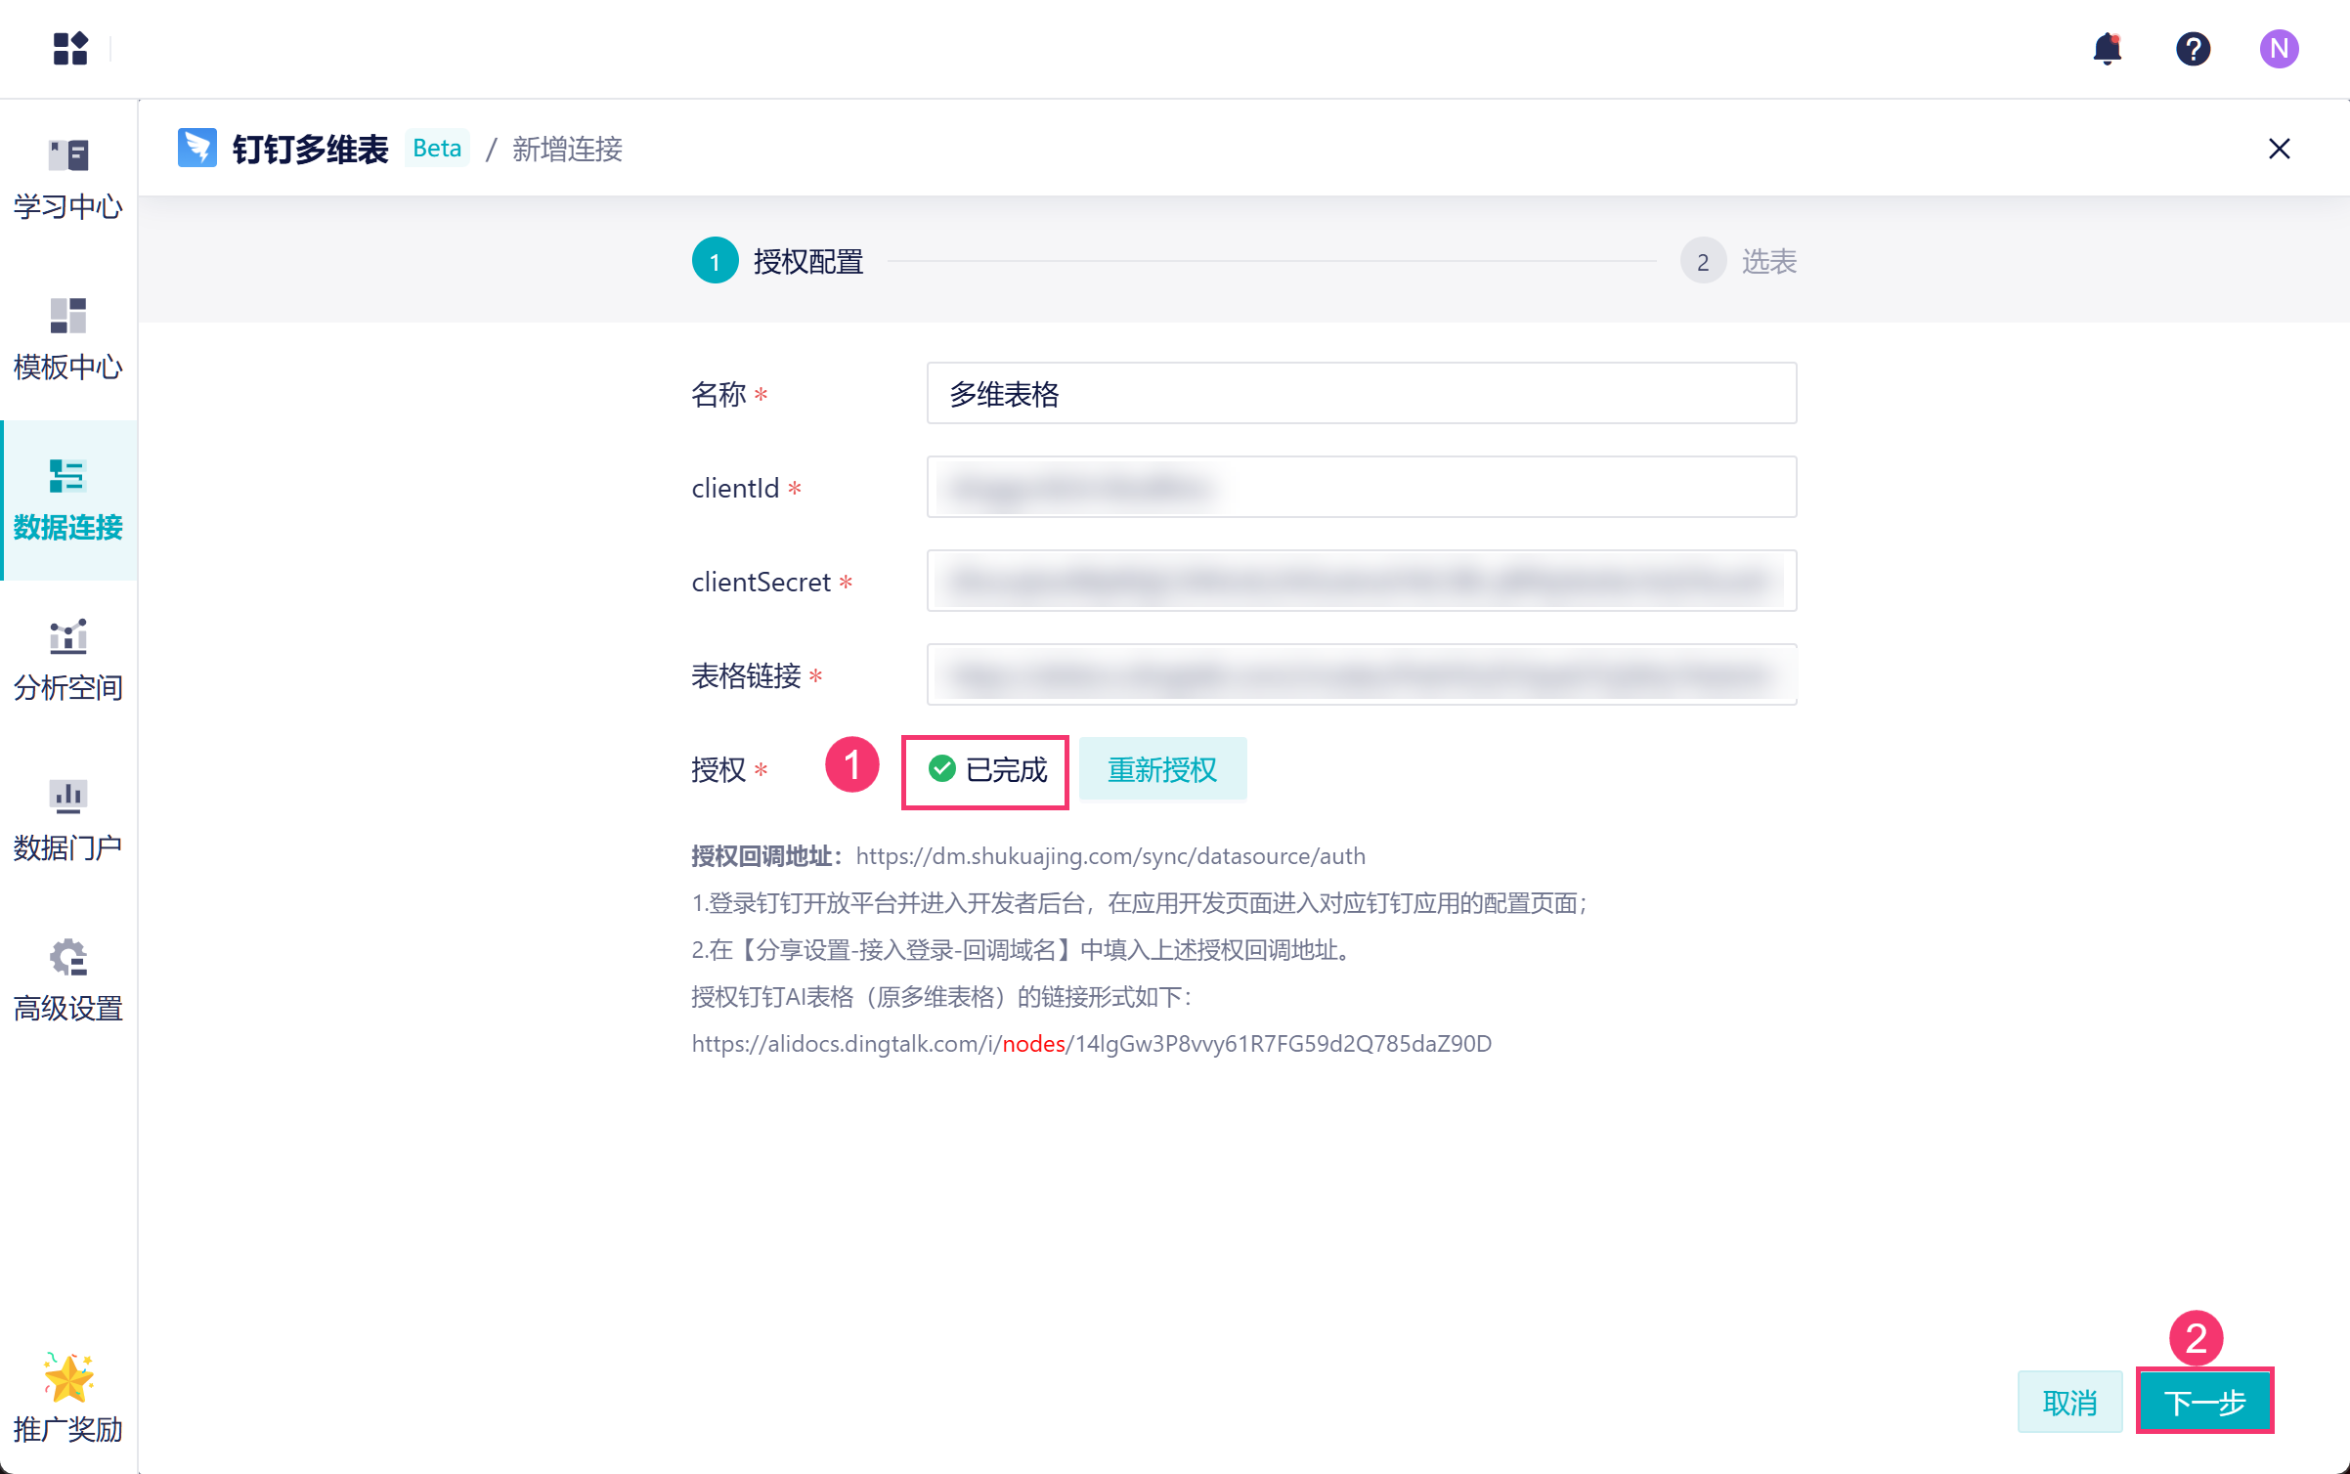The width and height of the screenshot is (2350, 1474).
Task: Open the app grid icon top-left
Action: pos(70,48)
